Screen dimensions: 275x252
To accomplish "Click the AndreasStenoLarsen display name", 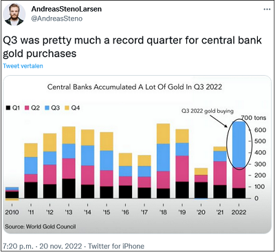I will pyautogui.click(x=67, y=9).
